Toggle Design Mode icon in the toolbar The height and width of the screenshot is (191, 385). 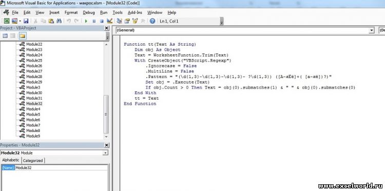click(109, 21)
